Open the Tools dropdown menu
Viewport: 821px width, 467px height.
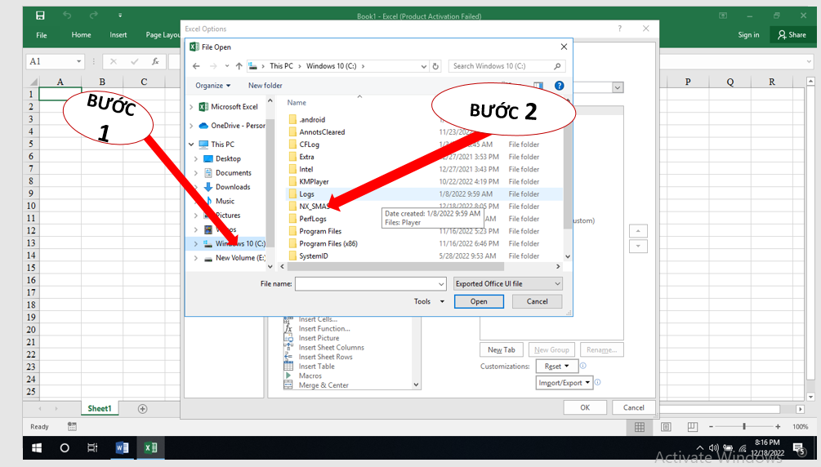[429, 301]
